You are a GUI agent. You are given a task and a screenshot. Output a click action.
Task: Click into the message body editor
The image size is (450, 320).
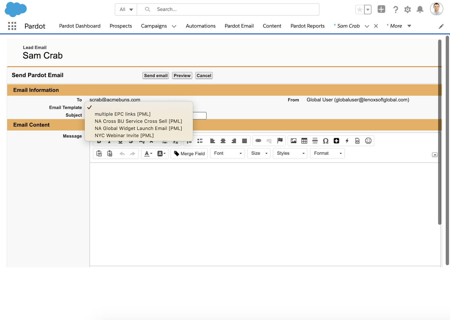(265, 214)
